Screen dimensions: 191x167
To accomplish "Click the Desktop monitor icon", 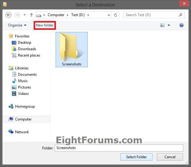I will [x=14, y=43].
